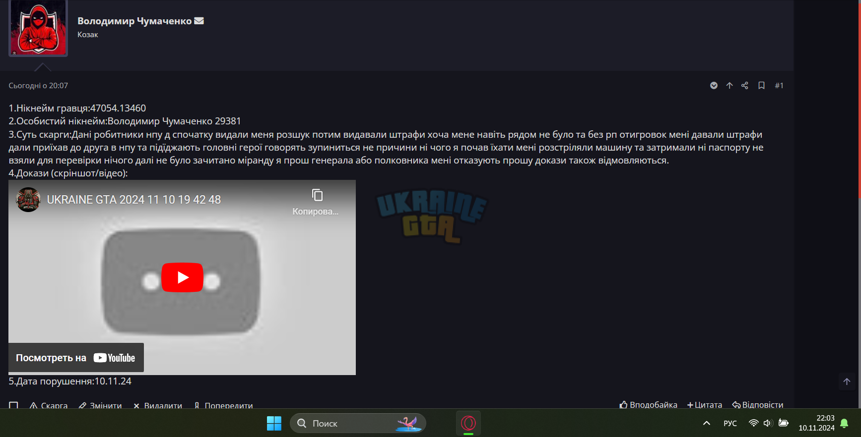Report the post via Скарга
The image size is (861, 437).
(x=49, y=405)
